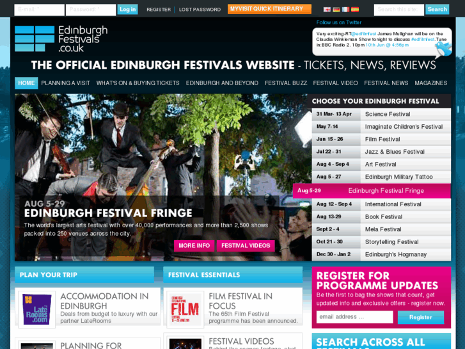
Task: Select Imaginate Children's Festival row
Action: point(381,127)
